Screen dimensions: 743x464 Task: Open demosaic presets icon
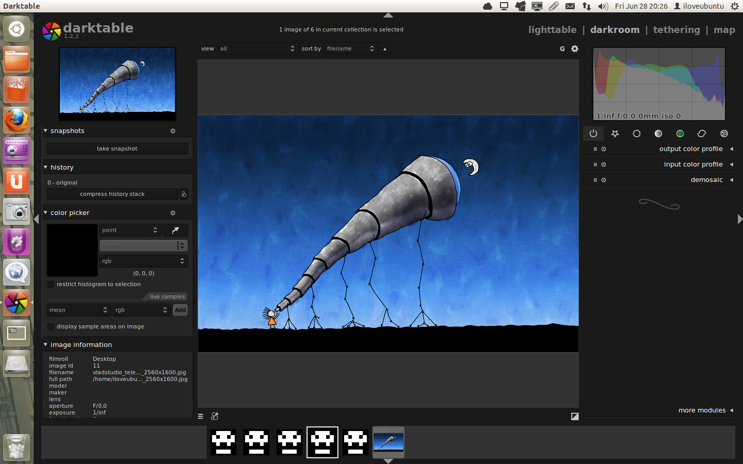point(595,180)
